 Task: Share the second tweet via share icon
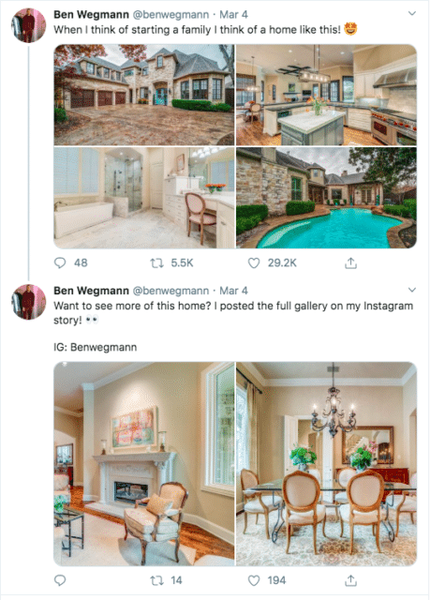[x=350, y=580]
